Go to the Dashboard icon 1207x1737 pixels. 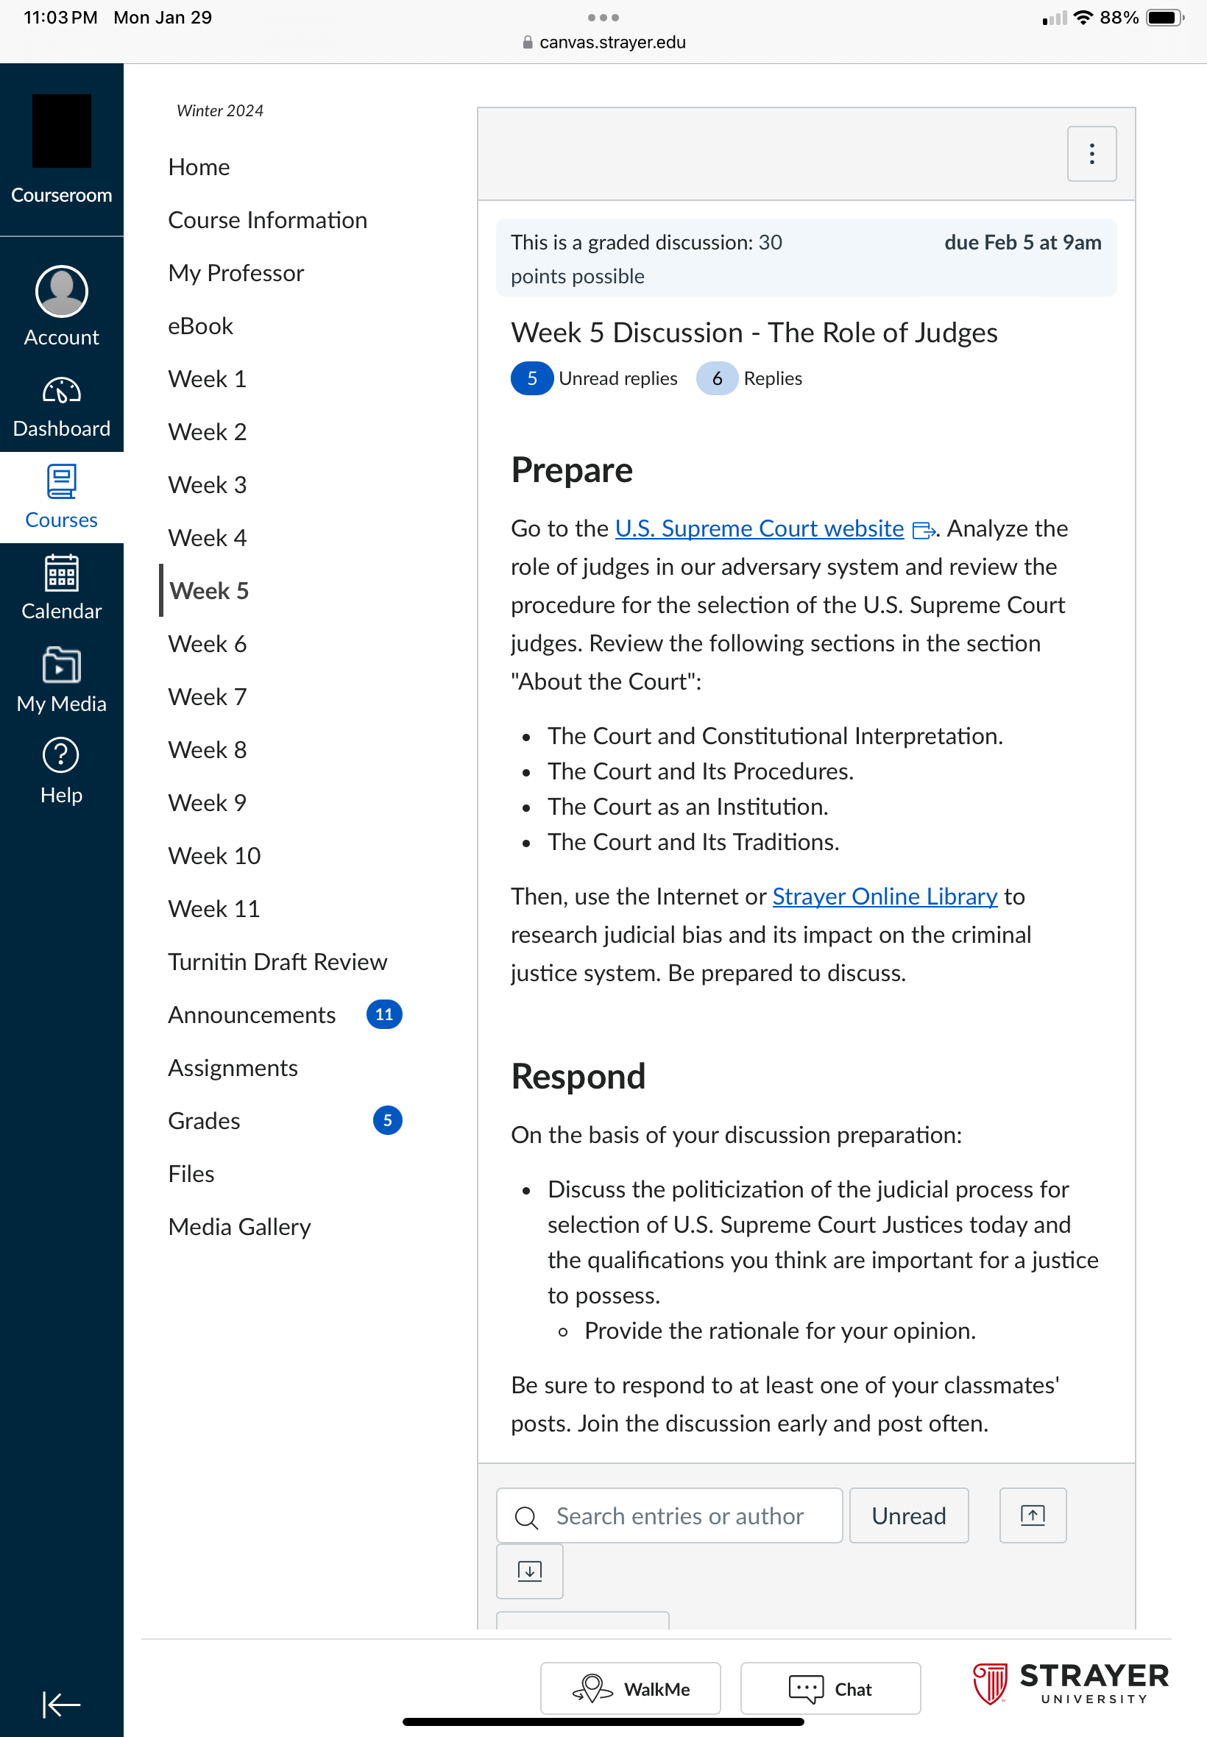(x=61, y=391)
